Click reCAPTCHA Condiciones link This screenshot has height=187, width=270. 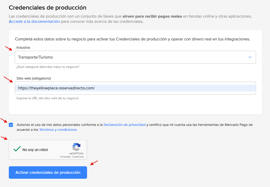pos(78,157)
